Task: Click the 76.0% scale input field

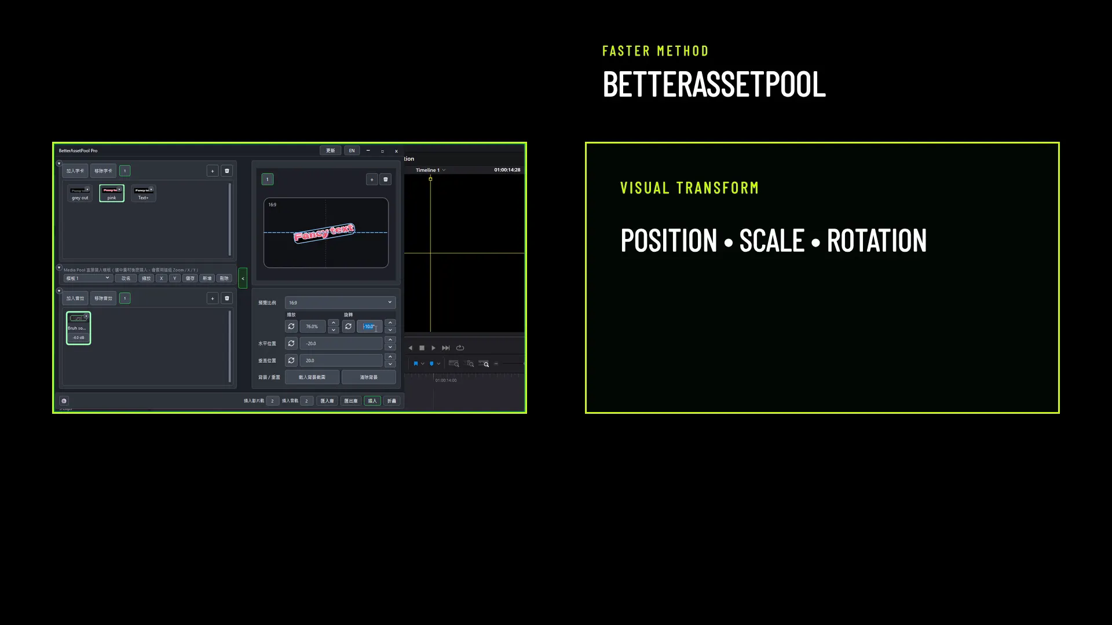Action: click(x=313, y=326)
